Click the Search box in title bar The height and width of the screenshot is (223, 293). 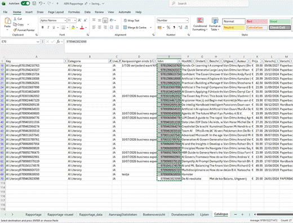coord(209,3)
